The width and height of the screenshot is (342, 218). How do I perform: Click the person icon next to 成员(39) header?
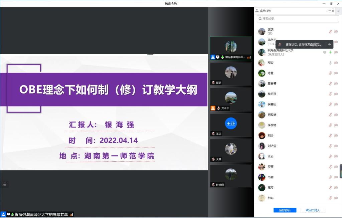[257, 10]
